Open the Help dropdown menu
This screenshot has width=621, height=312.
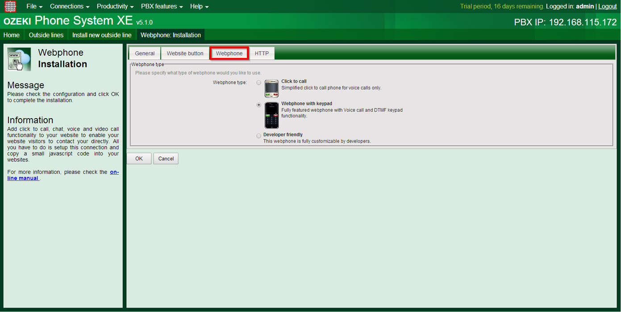tap(199, 6)
